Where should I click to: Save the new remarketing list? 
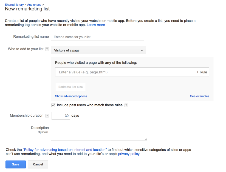[16, 164]
